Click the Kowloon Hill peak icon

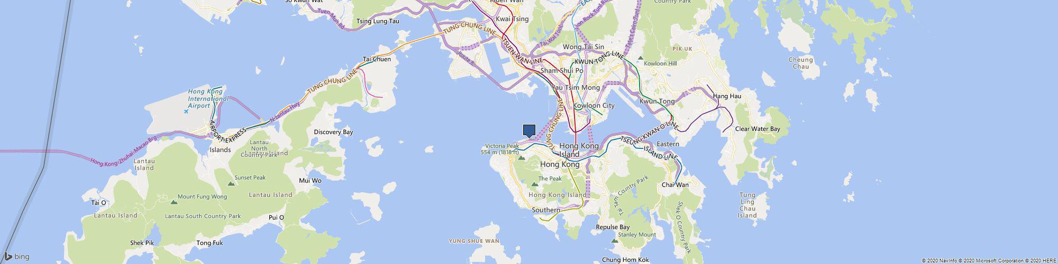(x=641, y=57)
